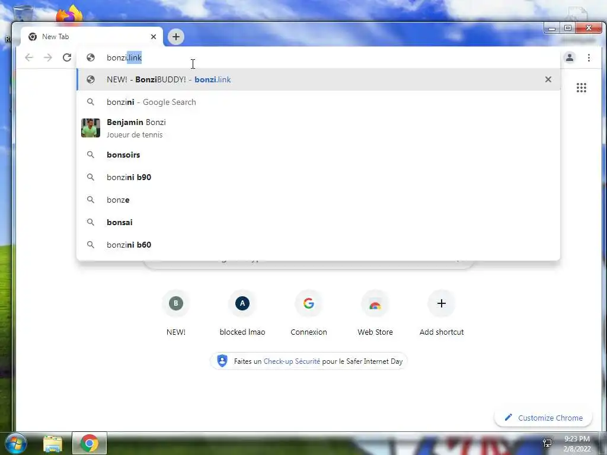Open the profile avatar menu

click(x=570, y=57)
